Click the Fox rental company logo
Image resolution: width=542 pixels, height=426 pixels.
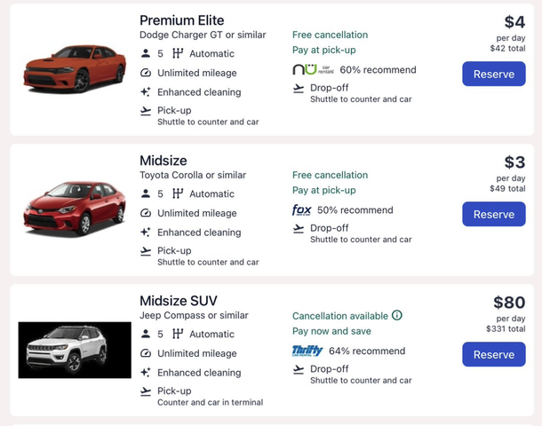(x=302, y=209)
